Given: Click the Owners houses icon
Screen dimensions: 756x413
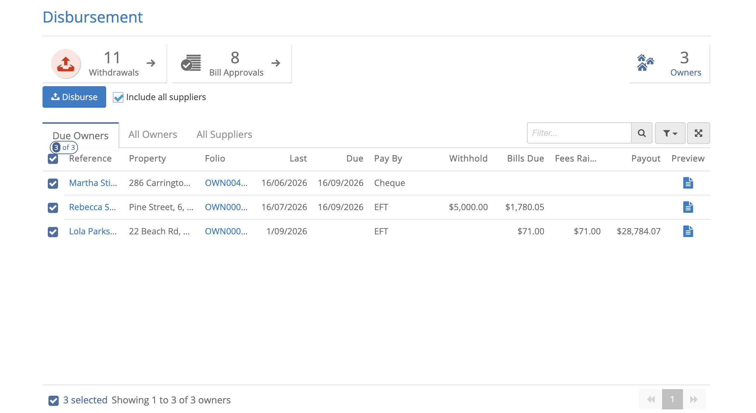Looking at the screenshot, I should point(645,63).
